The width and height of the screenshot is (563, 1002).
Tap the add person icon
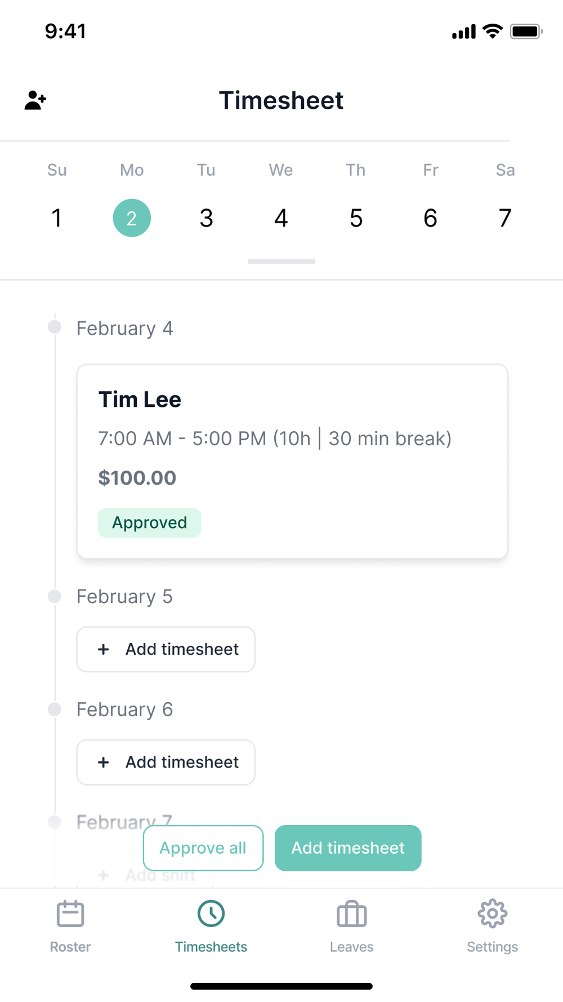35,100
